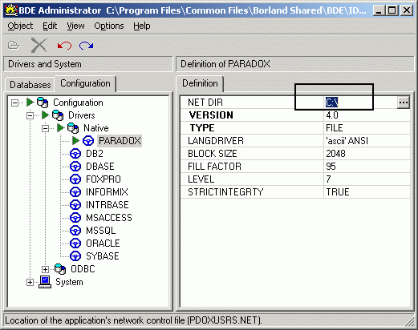Select the ODBC label in tree

[83, 269]
